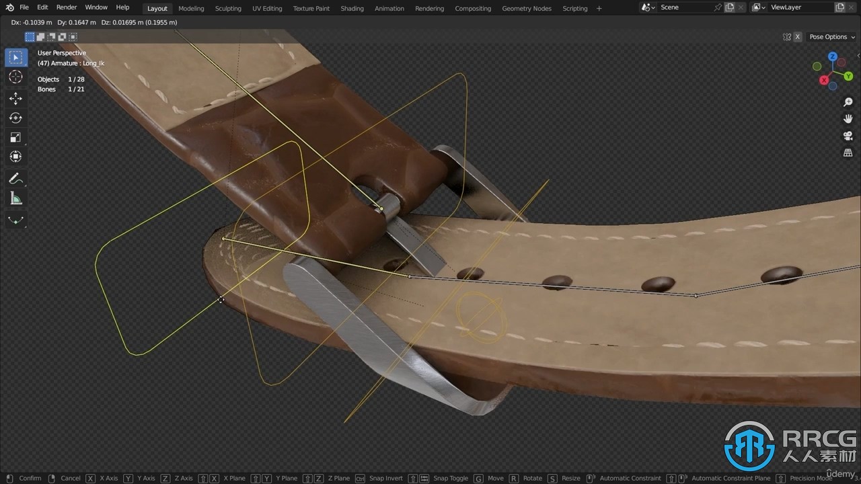Image resolution: width=861 pixels, height=484 pixels.
Task: Open the Help menu
Action: click(122, 7)
